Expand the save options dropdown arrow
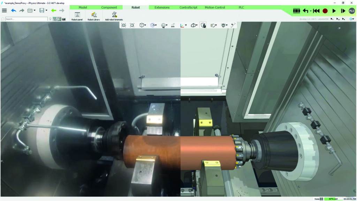This screenshot has height=201, width=357. tap(46, 10)
